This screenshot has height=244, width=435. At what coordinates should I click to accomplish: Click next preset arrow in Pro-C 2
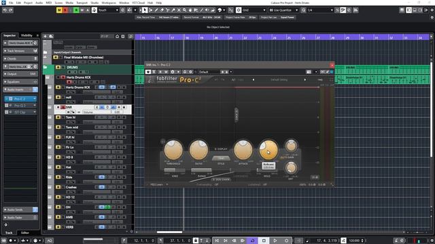[305, 80]
